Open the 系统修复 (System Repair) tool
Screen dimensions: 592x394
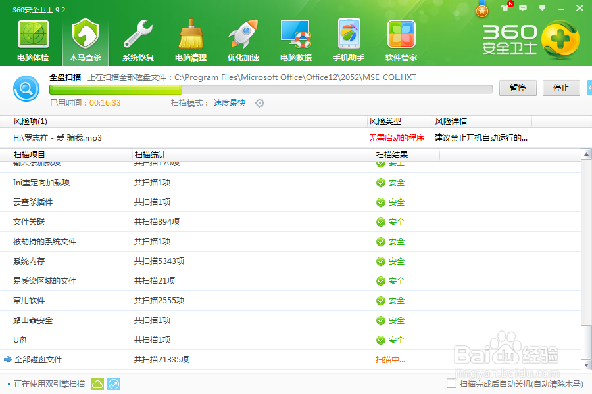[137, 38]
